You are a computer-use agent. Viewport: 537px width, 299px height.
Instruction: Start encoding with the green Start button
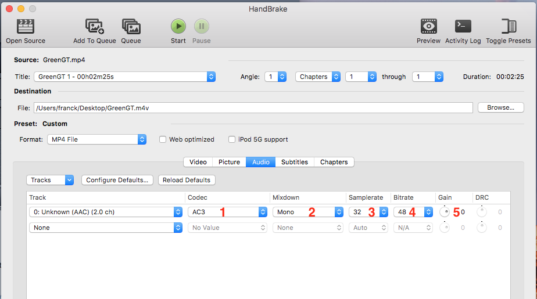click(178, 26)
